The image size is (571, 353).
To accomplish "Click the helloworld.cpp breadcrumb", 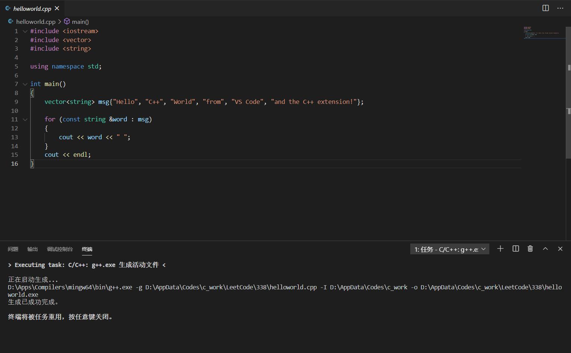I will tap(35, 22).
